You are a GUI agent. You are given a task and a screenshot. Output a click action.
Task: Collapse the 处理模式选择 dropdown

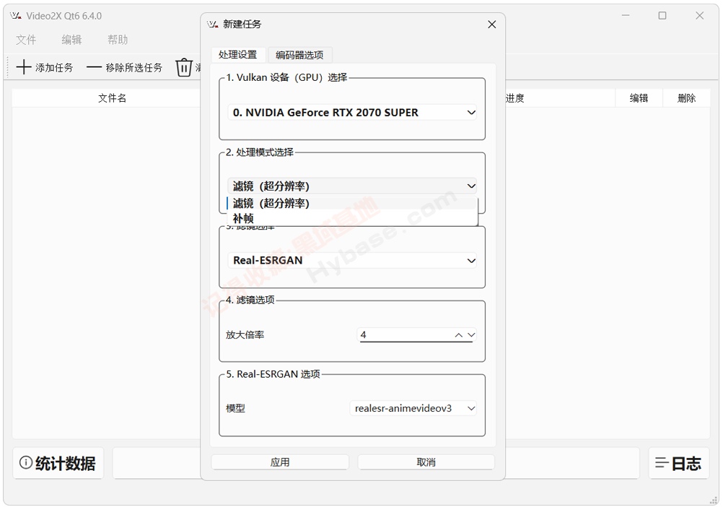[352, 186]
